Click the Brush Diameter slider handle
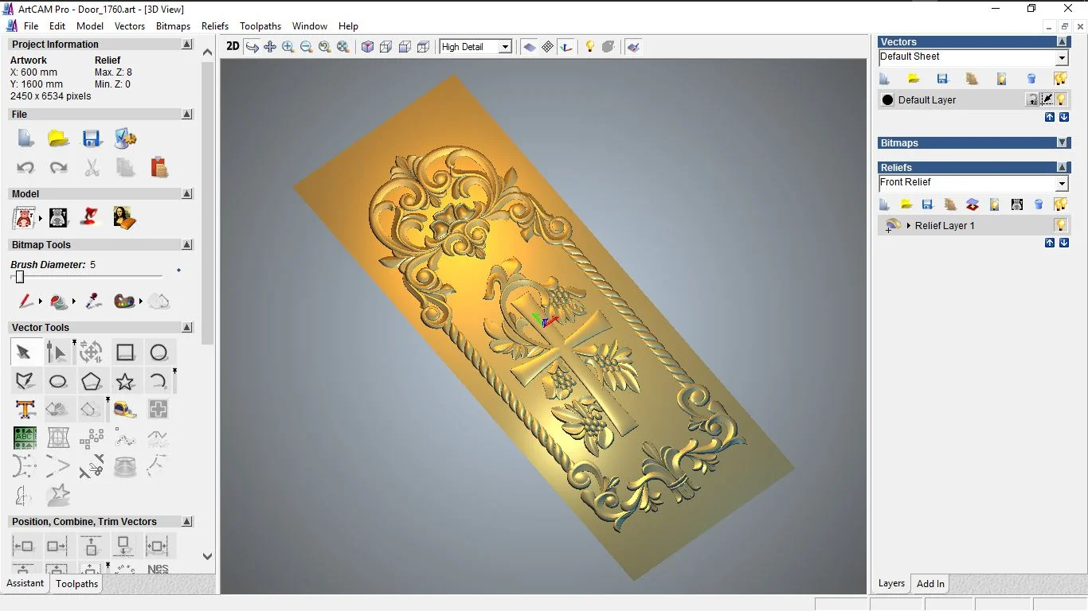Image resolution: width=1088 pixels, height=611 pixels. click(20, 277)
